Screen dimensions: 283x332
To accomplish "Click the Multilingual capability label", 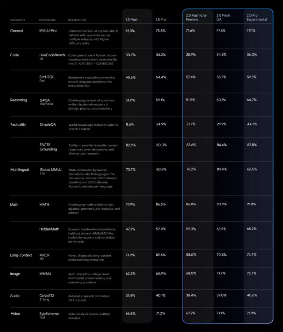I will coord(19,170).
